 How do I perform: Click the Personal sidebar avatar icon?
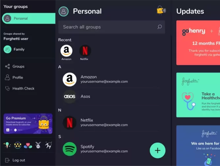[x=7, y=18]
